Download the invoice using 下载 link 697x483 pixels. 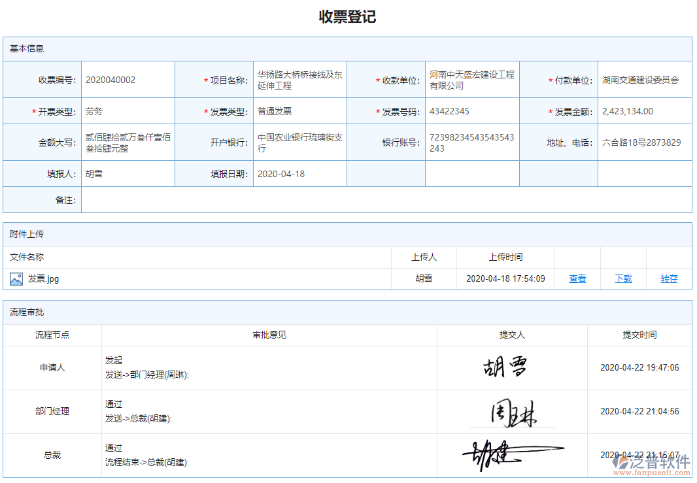pyautogui.click(x=622, y=278)
